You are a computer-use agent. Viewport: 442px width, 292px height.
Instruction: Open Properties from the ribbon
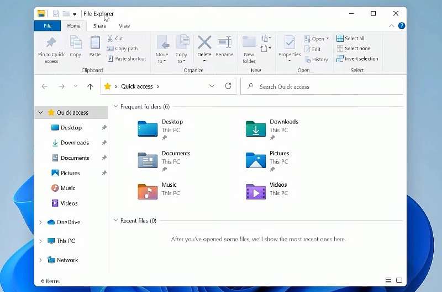click(289, 44)
